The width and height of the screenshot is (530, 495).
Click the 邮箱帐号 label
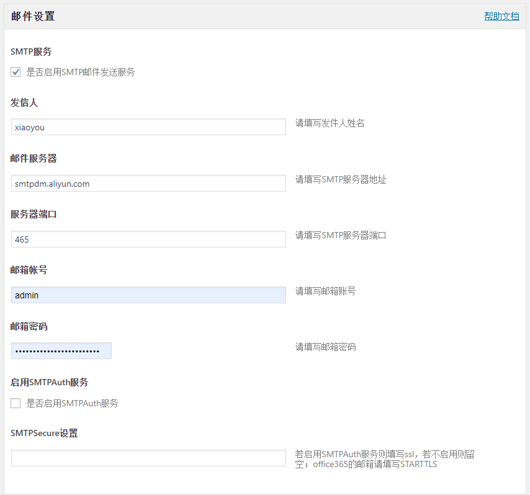pos(29,270)
